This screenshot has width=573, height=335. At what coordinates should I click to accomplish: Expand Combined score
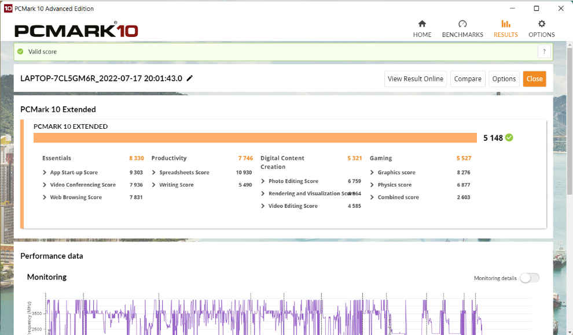(x=372, y=197)
